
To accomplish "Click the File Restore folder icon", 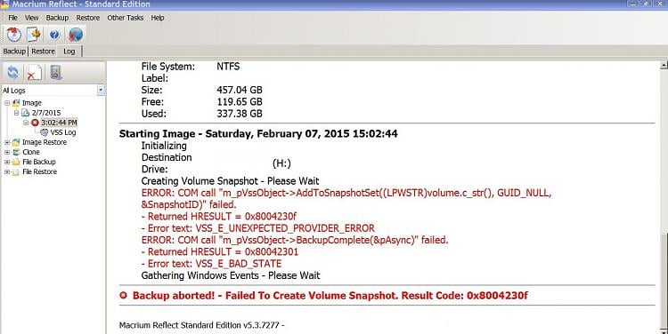I will pyautogui.click(x=16, y=171).
